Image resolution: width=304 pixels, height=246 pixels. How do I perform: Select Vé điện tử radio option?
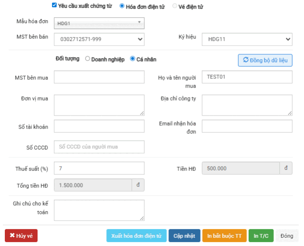(175, 6)
